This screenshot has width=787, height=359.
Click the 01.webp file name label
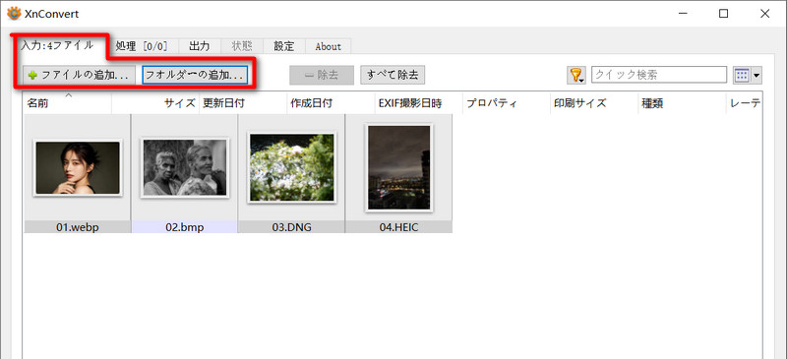(78, 227)
